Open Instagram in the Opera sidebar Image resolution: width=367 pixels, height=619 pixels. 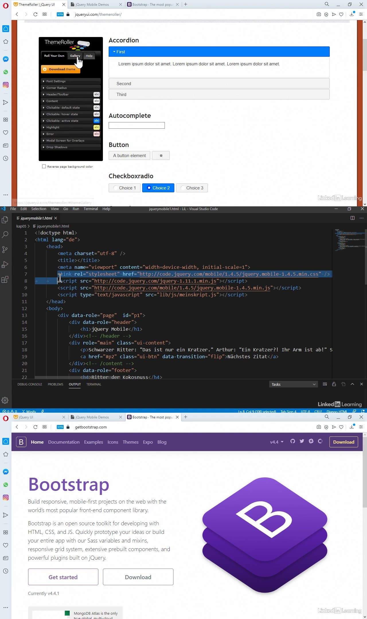6,85
